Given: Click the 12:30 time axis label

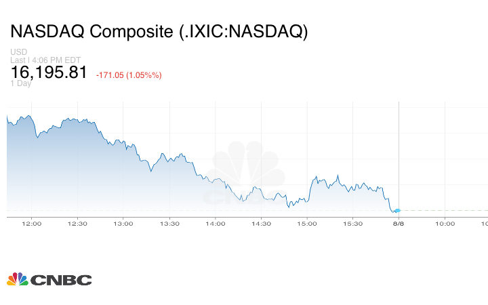Looking at the screenshot, I should (x=78, y=224).
